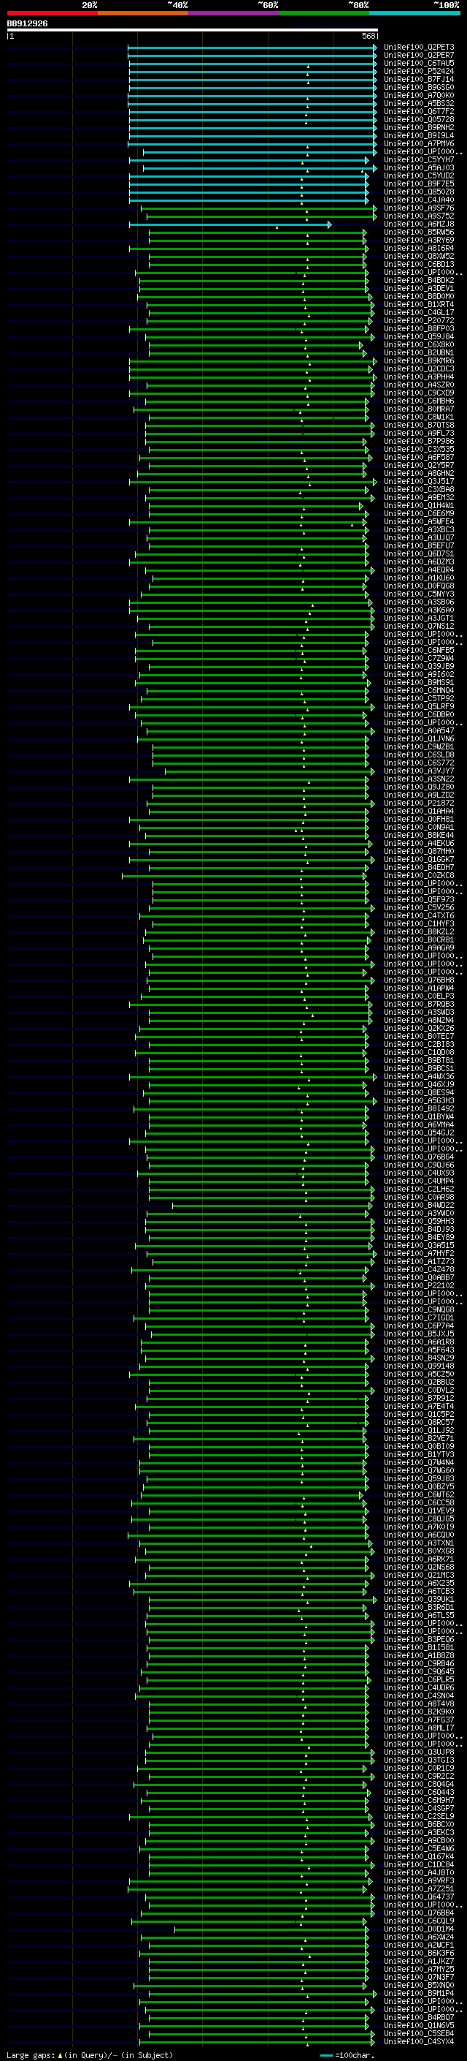This screenshot has width=467, height=2061.
Task: Select the UniRef100_C5SEB4 label
Action: 419,2035
